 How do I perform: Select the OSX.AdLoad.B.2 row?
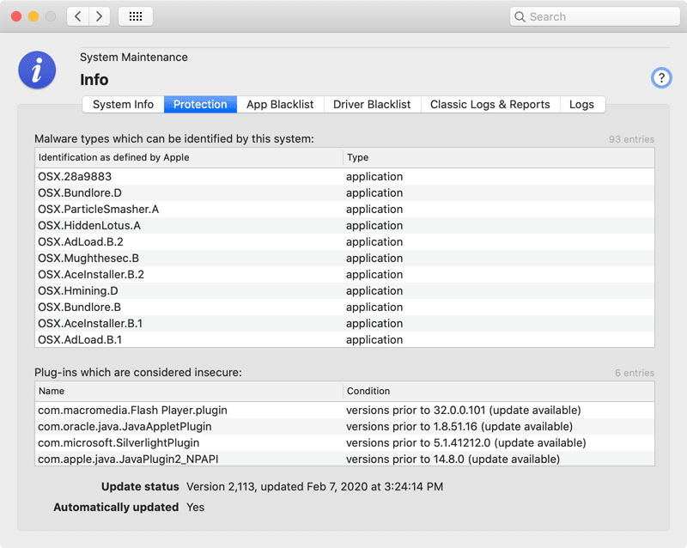345,242
